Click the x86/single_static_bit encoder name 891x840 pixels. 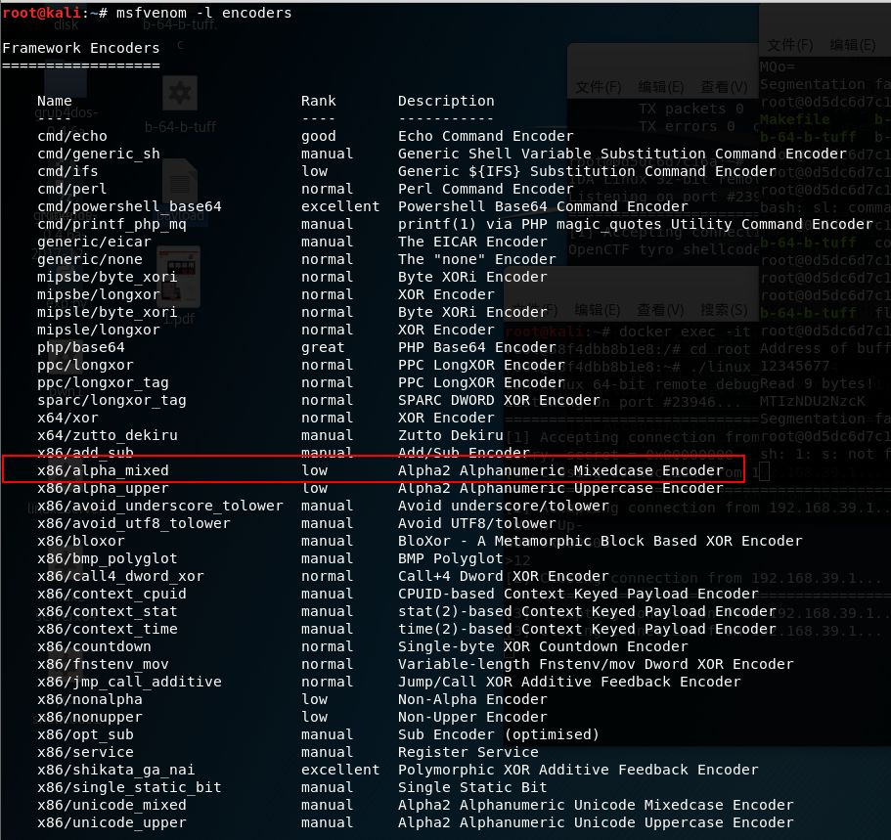coord(129,788)
